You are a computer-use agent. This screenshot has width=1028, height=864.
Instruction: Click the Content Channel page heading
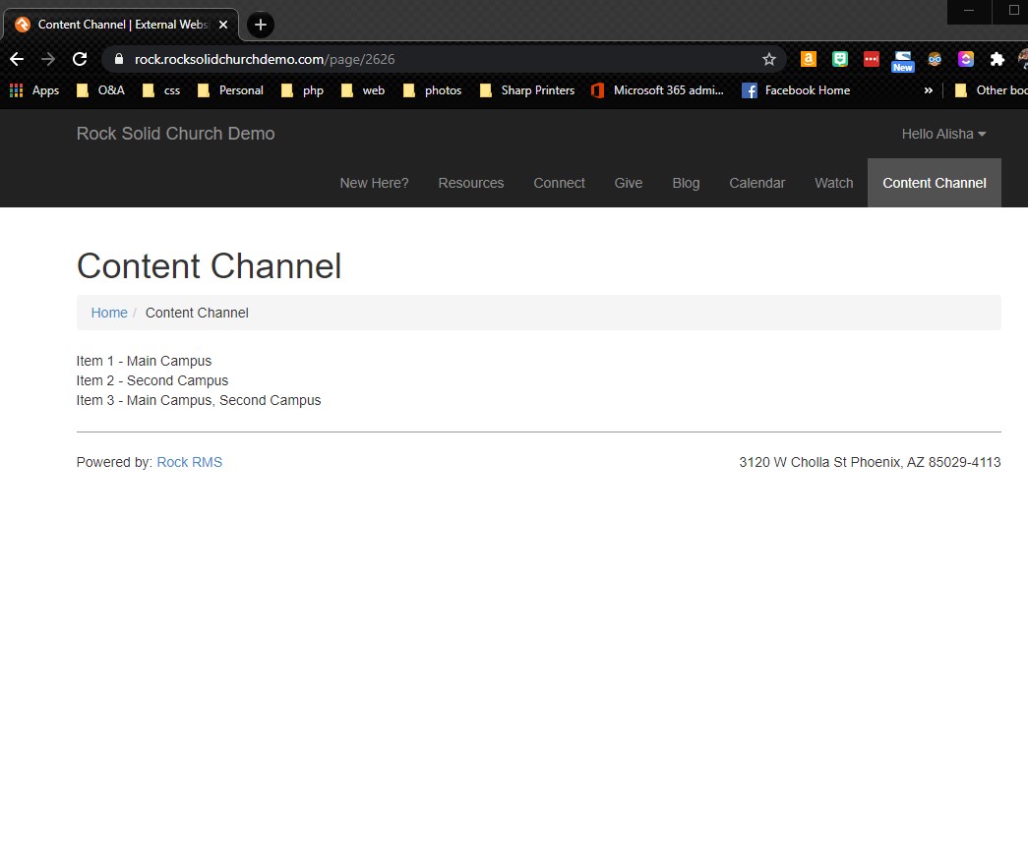pyautogui.click(x=210, y=266)
